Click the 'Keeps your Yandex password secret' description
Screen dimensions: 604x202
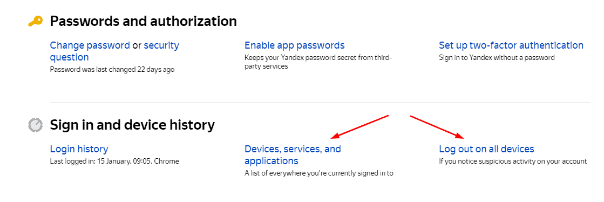(318, 62)
